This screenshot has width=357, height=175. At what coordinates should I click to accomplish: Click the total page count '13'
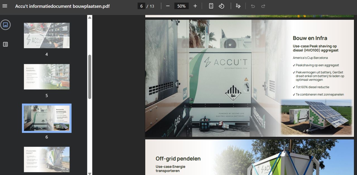pos(152,6)
